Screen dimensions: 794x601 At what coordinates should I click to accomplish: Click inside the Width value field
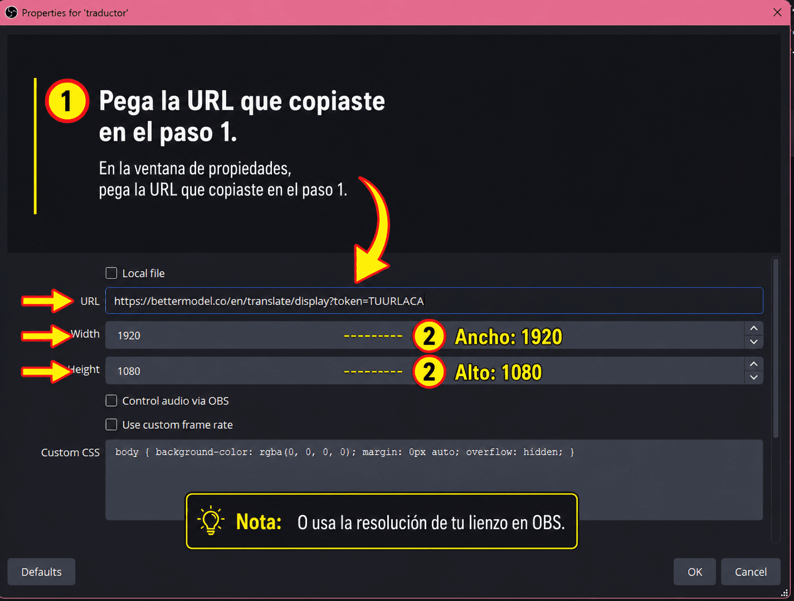coord(424,335)
